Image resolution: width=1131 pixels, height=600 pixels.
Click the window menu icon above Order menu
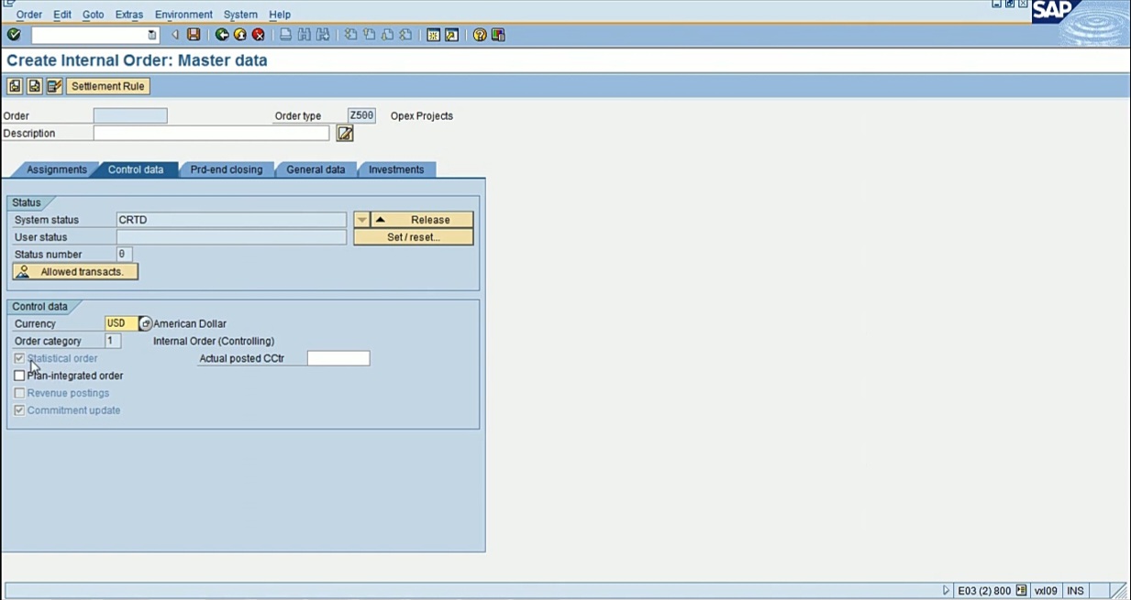[9, 4]
